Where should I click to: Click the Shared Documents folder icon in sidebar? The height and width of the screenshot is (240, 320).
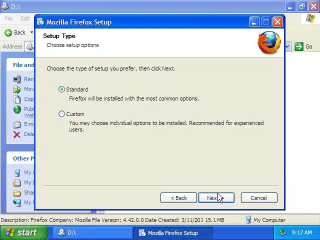click(x=17, y=192)
